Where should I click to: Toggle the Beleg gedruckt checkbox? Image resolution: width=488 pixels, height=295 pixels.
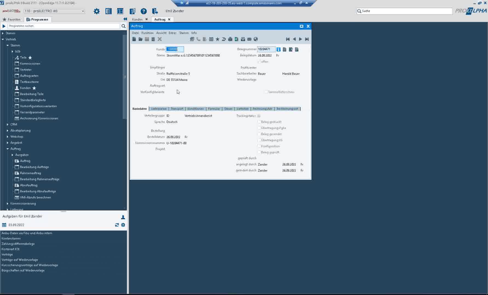(x=259, y=122)
